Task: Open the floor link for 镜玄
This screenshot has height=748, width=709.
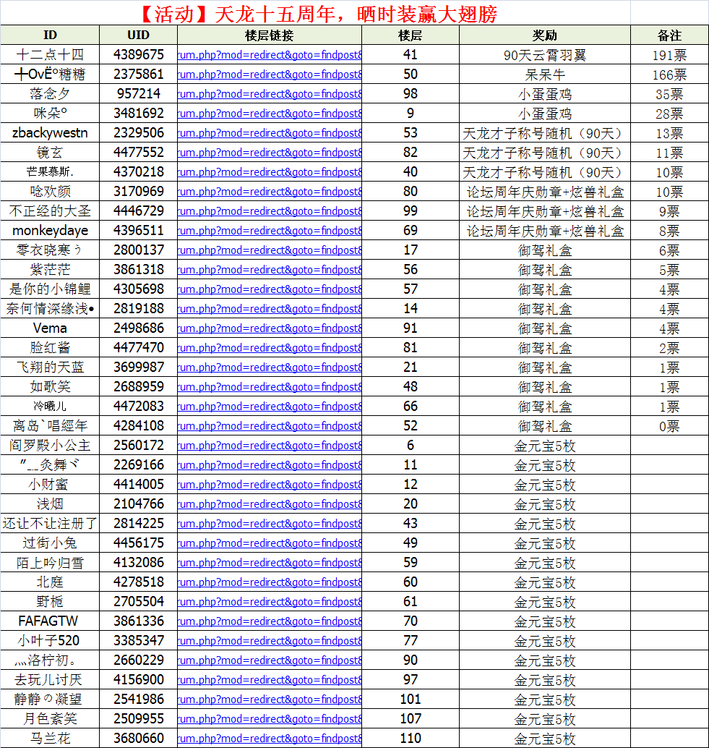Action: click(x=270, y=153)
